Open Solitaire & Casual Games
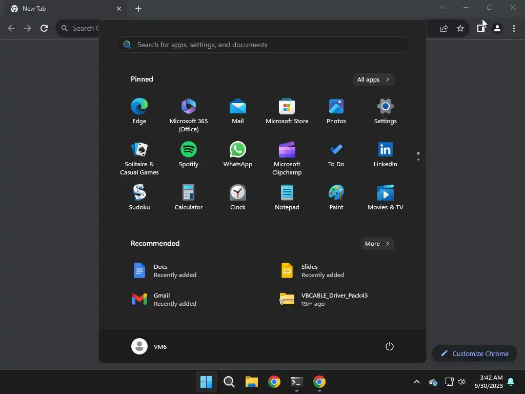 click(139, 159)
